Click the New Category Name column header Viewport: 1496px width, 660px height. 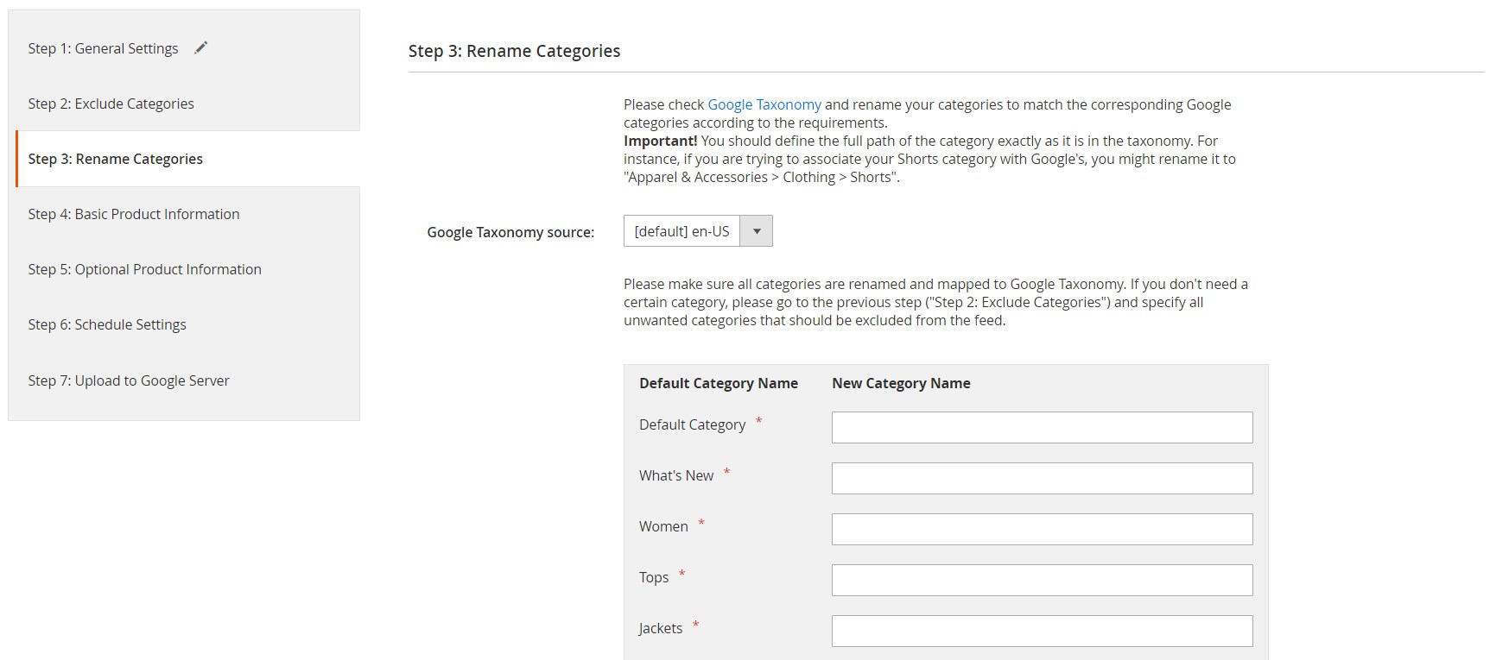click(x=900, y=383)
